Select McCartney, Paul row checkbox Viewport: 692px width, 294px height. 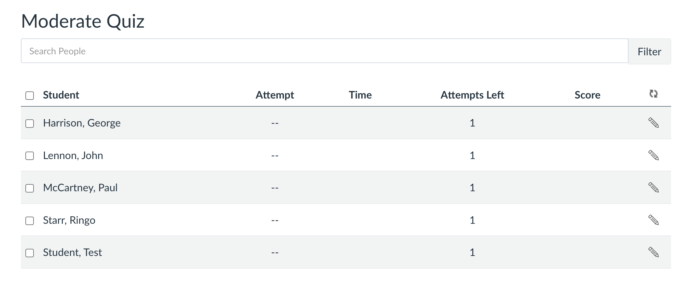click(x=30, y=188)
